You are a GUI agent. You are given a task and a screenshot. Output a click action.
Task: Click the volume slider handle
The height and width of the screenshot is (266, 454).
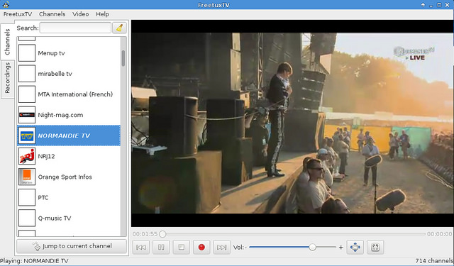point(312,247)
